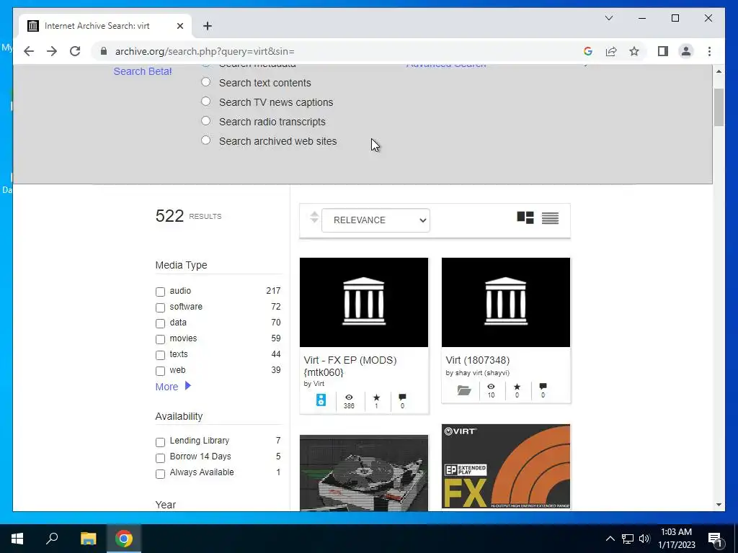Click the views eye icon on Virt (1807348)
Viewport: 738px width, 553px height.
tap(491, 387)
